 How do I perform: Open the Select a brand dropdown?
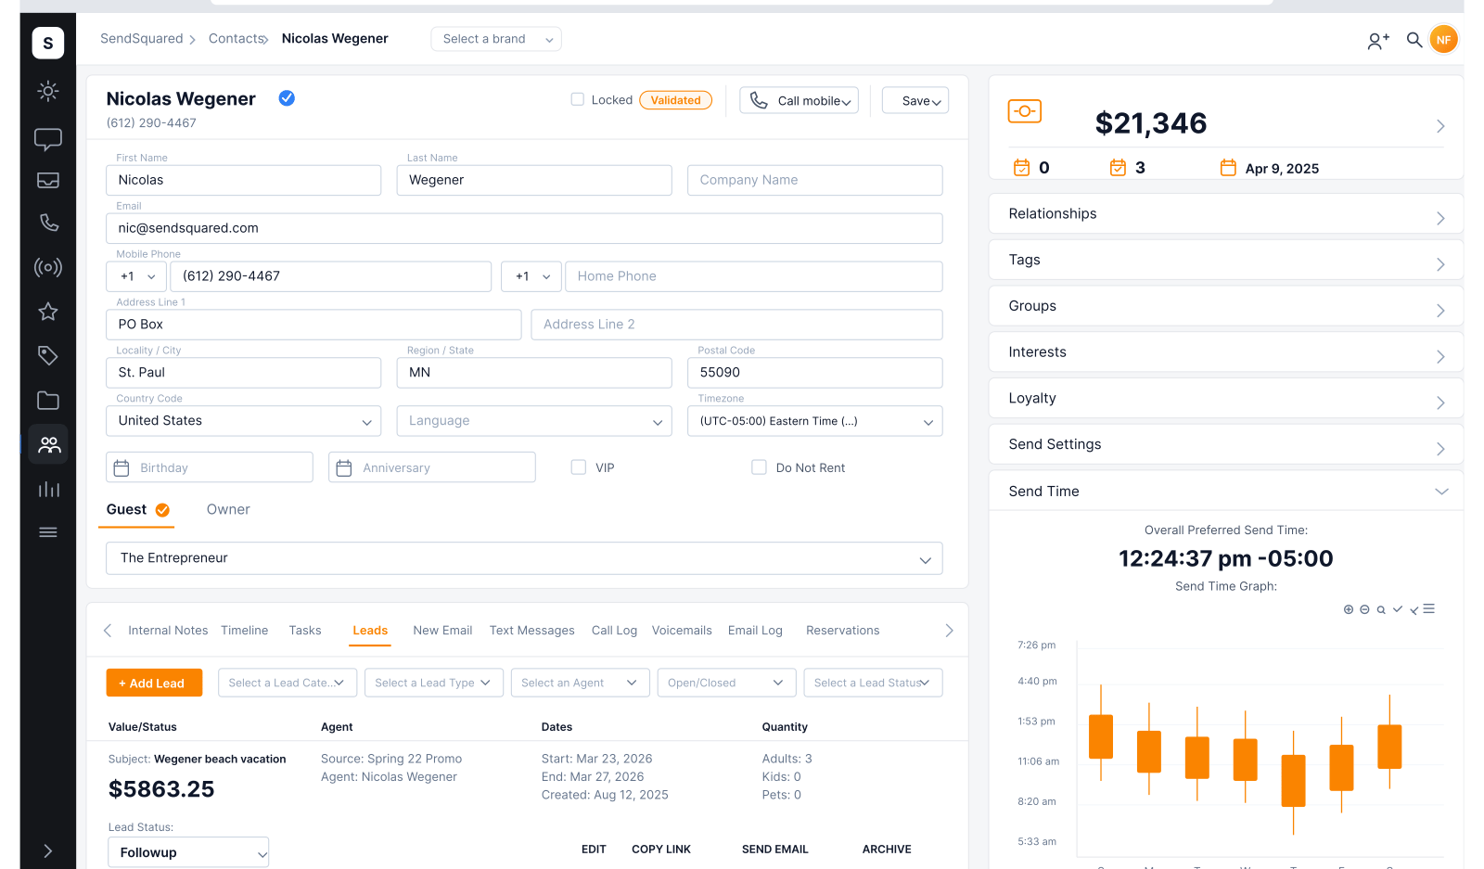coord(496,39)
